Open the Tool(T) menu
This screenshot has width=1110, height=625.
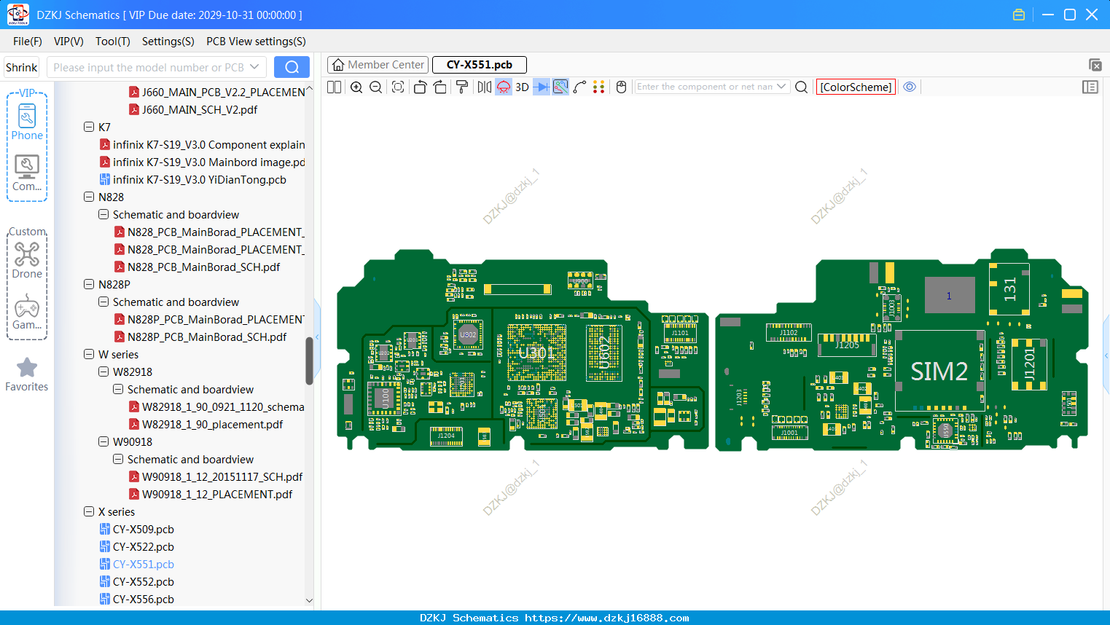pos(113,42)
